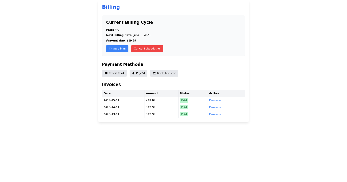Choose PayPal payment method

coord(138,73)
